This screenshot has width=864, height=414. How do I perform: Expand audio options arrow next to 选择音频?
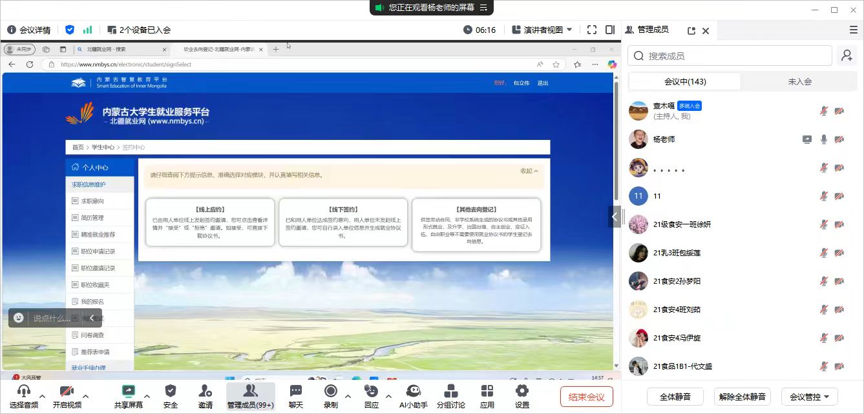pos(43,396)
